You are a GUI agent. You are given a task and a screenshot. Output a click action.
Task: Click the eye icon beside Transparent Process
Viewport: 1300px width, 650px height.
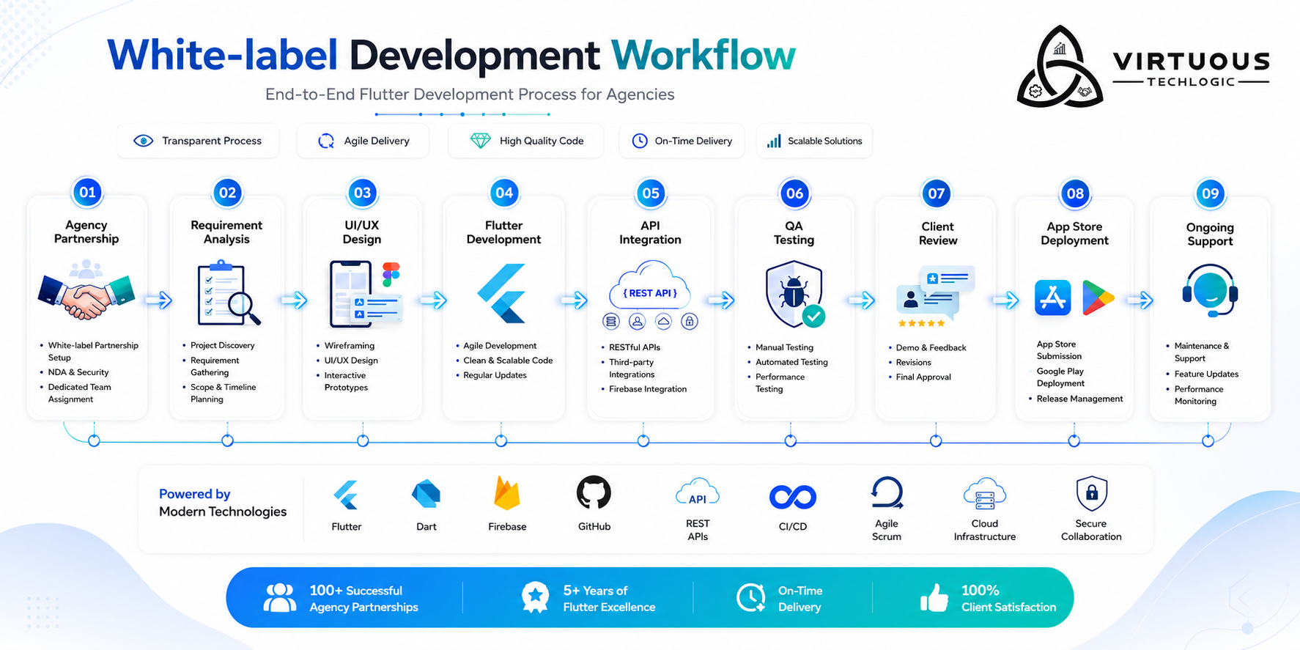[144, 141]
